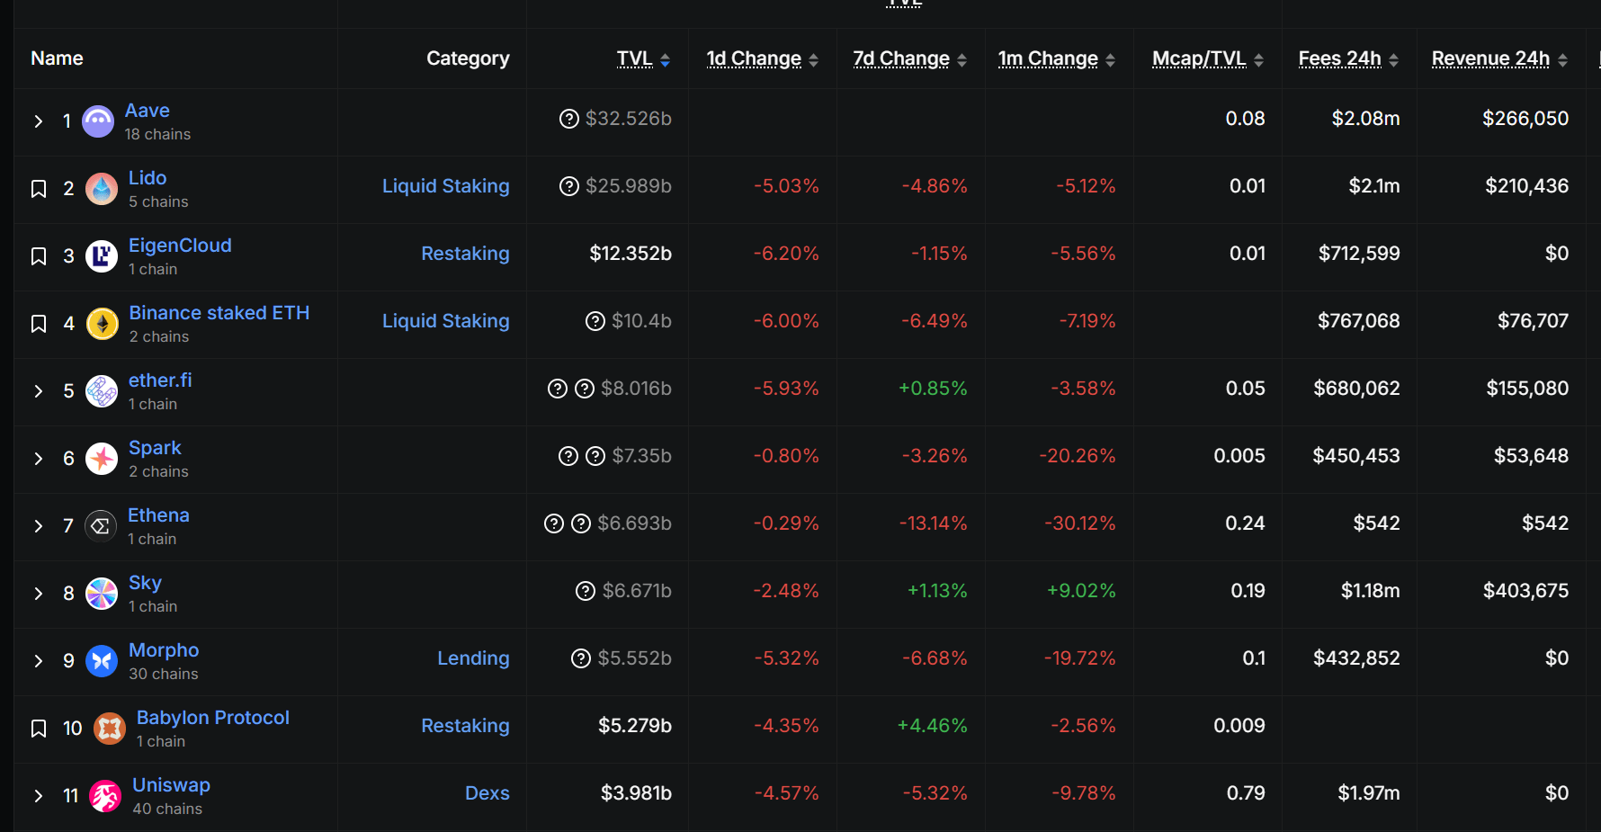Image resolution: width=1601 pixels, height=832 pixels.
Task: Click the Spark protocol logo
Action: click(x=102, y=459)
